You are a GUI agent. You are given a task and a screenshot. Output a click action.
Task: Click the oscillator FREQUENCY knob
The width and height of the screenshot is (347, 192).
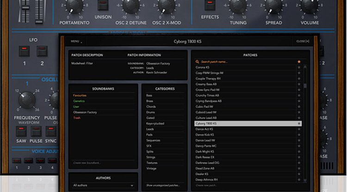click(x=27, y=100)
